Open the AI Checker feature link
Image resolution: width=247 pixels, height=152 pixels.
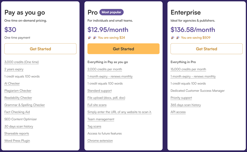click(12, 83)
